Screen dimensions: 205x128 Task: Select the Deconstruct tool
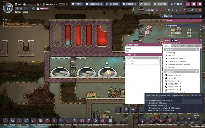pyautogui.click(x=161, y=120)
